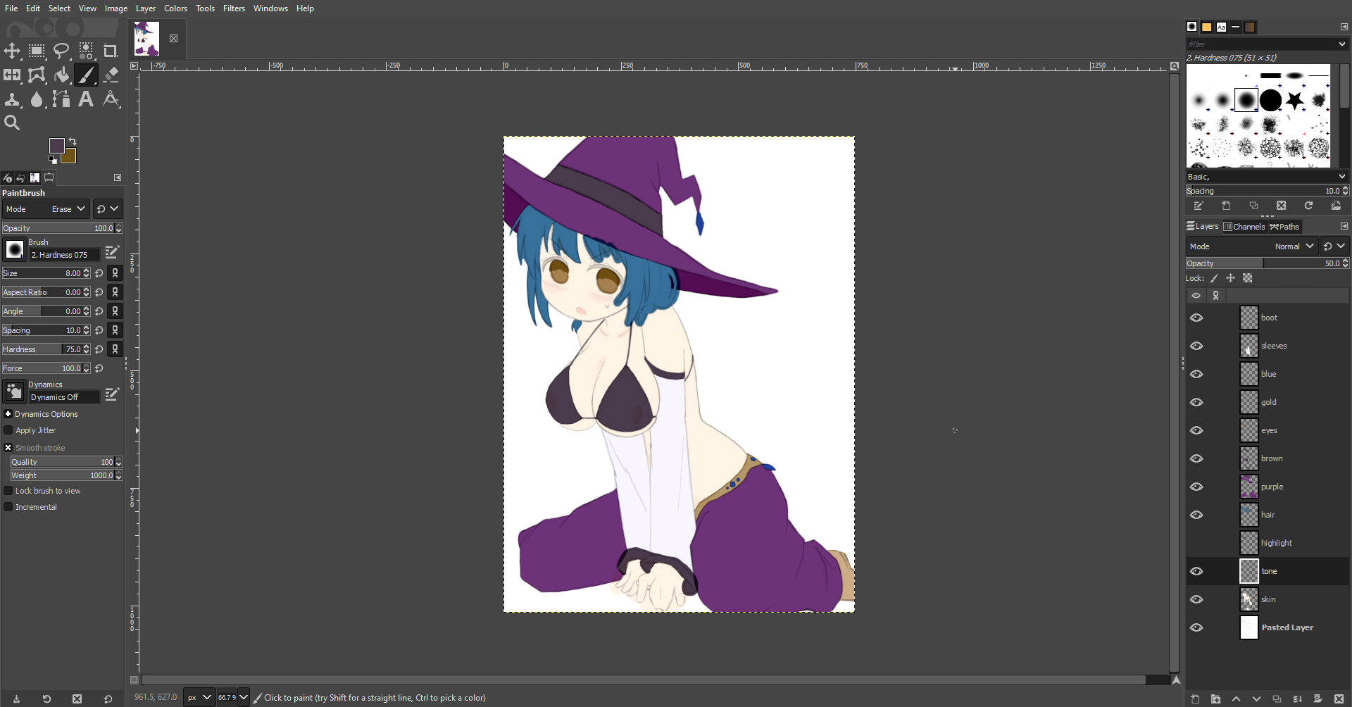The image size is (1352, 707).
Task: Open the Layer menu
Action: (145, 8)
